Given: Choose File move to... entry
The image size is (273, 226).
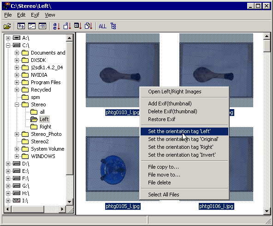Looking at the screenshot, I should tap(184, 175).
